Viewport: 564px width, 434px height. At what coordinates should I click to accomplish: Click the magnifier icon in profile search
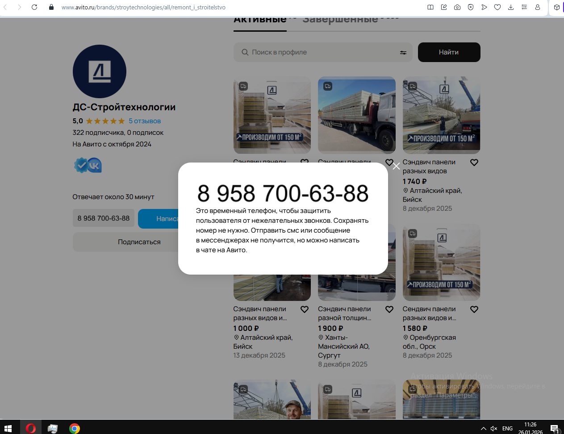[245, 52]
